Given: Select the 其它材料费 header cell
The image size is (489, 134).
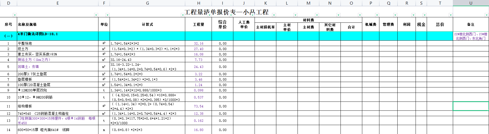Looking at the screenshot, I should point(330,27).
